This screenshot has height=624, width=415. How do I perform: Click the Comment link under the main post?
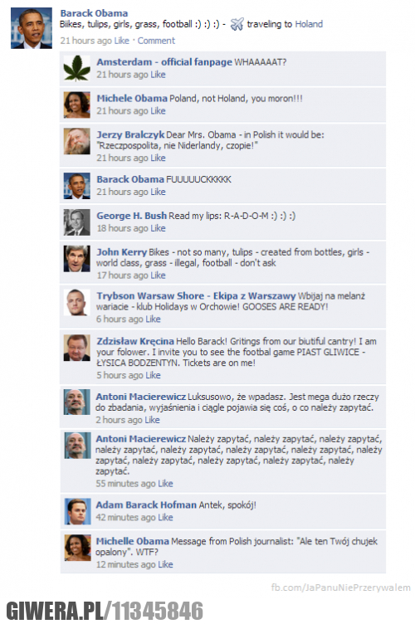[x=156, y=41]
